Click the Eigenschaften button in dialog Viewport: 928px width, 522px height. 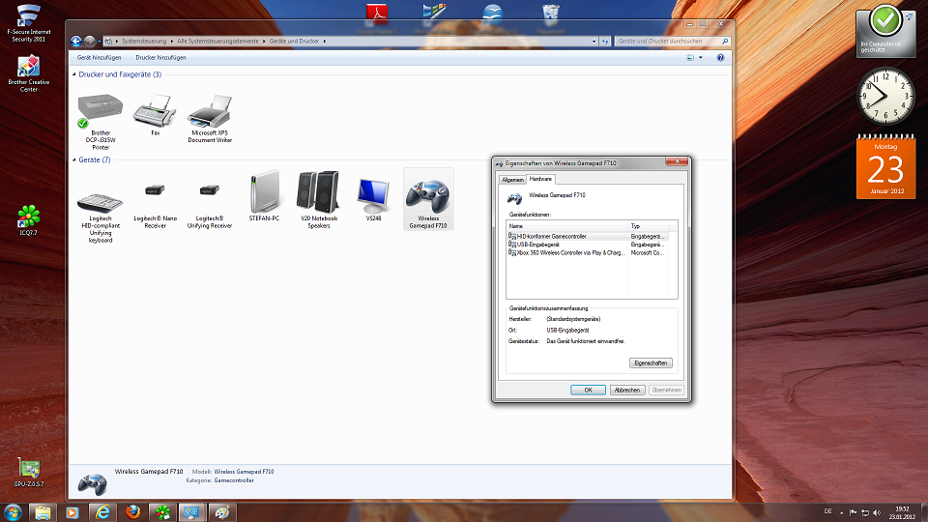[x=651, y=362]
